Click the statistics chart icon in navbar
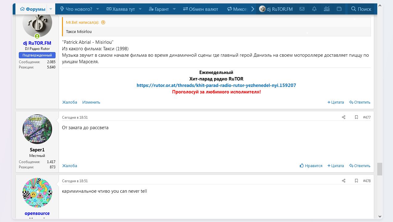 coord(327,9)
